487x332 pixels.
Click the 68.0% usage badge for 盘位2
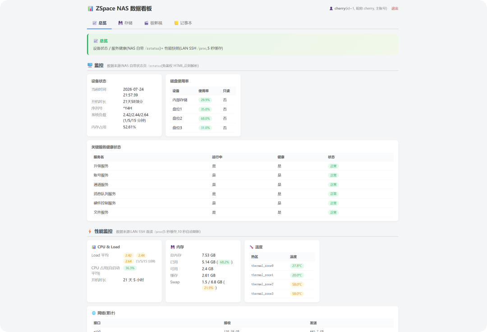click(x=205, y=118)
